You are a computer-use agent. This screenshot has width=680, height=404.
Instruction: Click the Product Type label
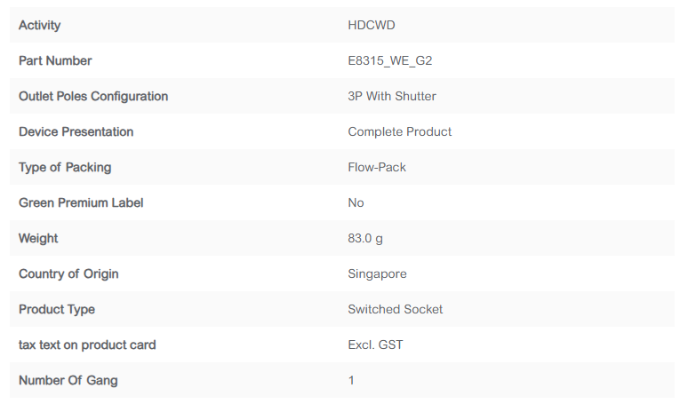(57, 309)
